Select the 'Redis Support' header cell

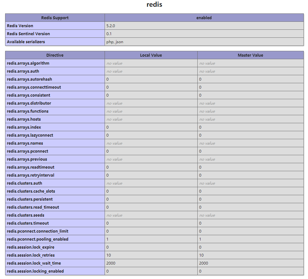pos(55,18)
